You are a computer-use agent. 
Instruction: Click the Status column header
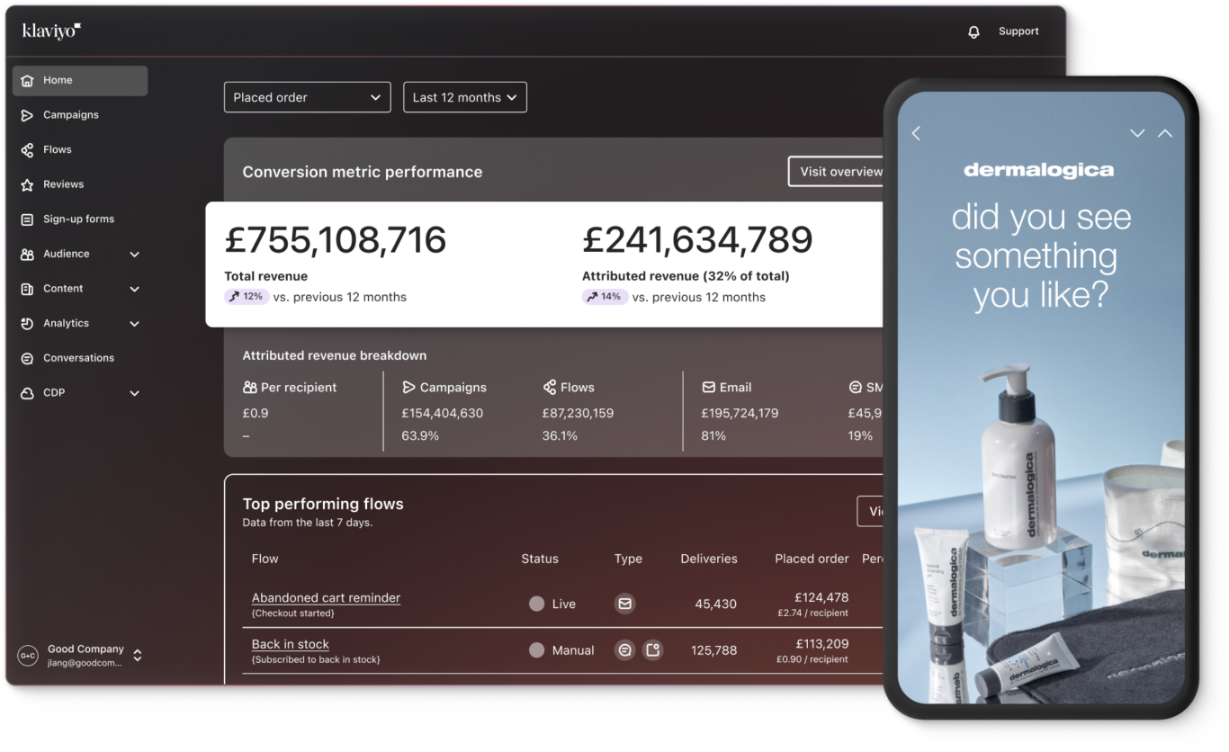540,559
